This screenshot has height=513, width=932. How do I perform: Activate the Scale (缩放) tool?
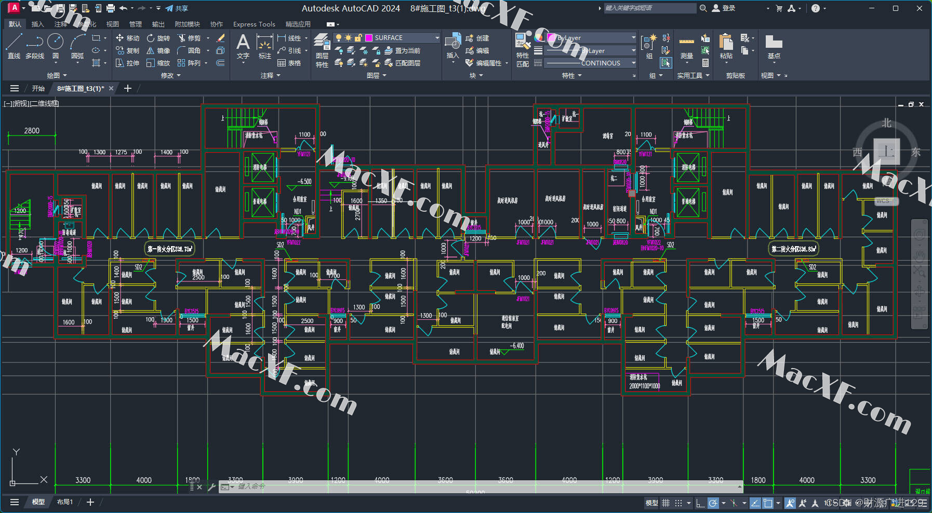tap(158, 63)
